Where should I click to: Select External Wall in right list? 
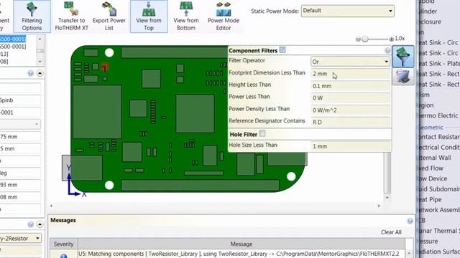pos(435,158)
